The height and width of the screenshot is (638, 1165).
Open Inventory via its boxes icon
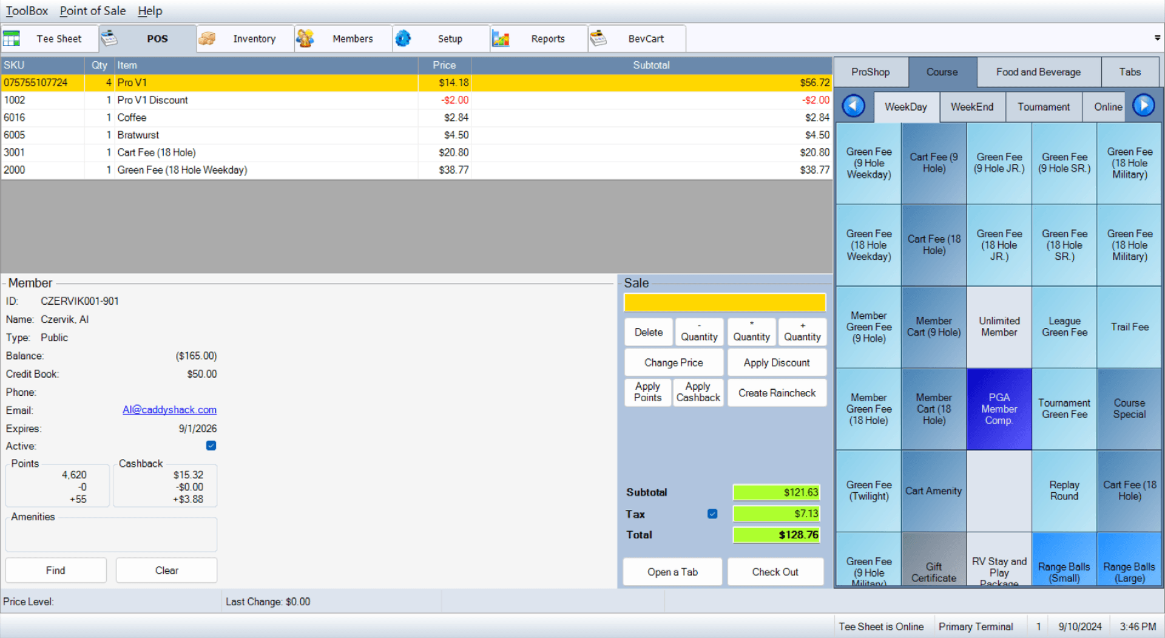click(207, 39)
